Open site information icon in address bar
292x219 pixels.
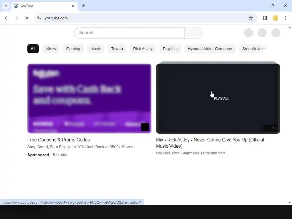[x=39, y=18]
